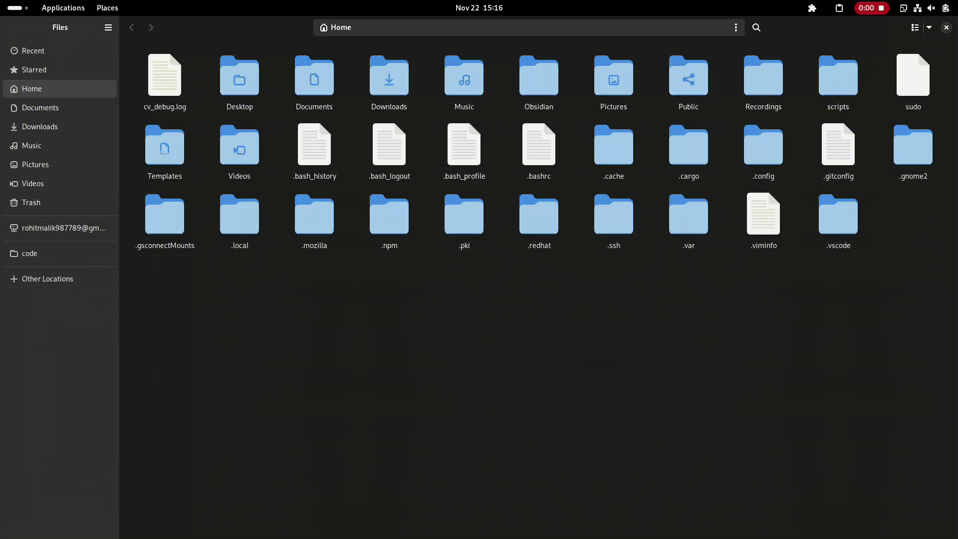958x539 pixels.
Task: Click the Starred star icon in the sidebar
Action: click(14, 70)
